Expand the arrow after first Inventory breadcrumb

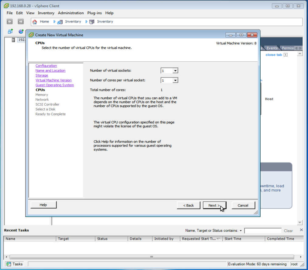[x=86, y=22]
